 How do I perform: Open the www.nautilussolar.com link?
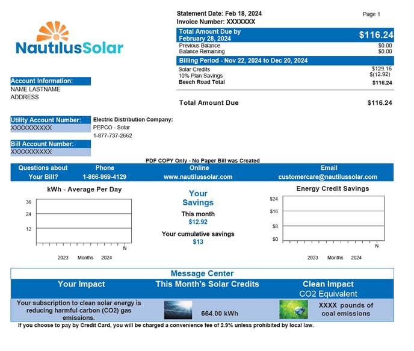[198, 177]
